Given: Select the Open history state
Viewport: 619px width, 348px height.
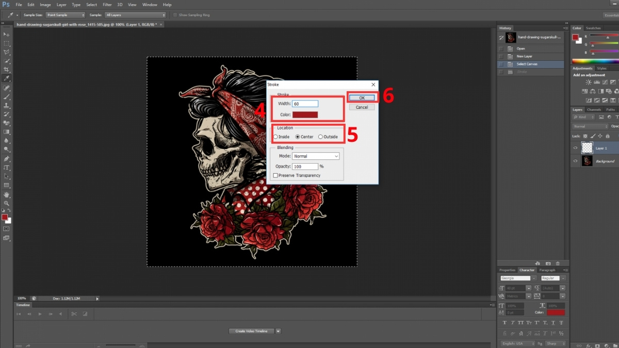Looking at the screenshot, I should click(x=531, y=48).
